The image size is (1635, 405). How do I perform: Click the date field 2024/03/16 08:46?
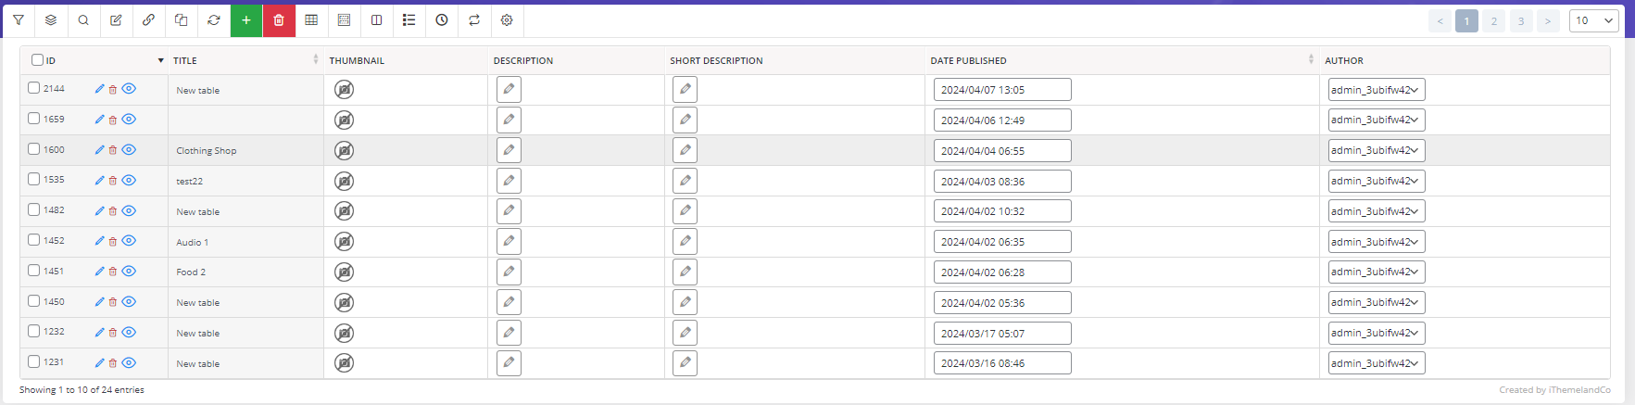click(1002, 363)
